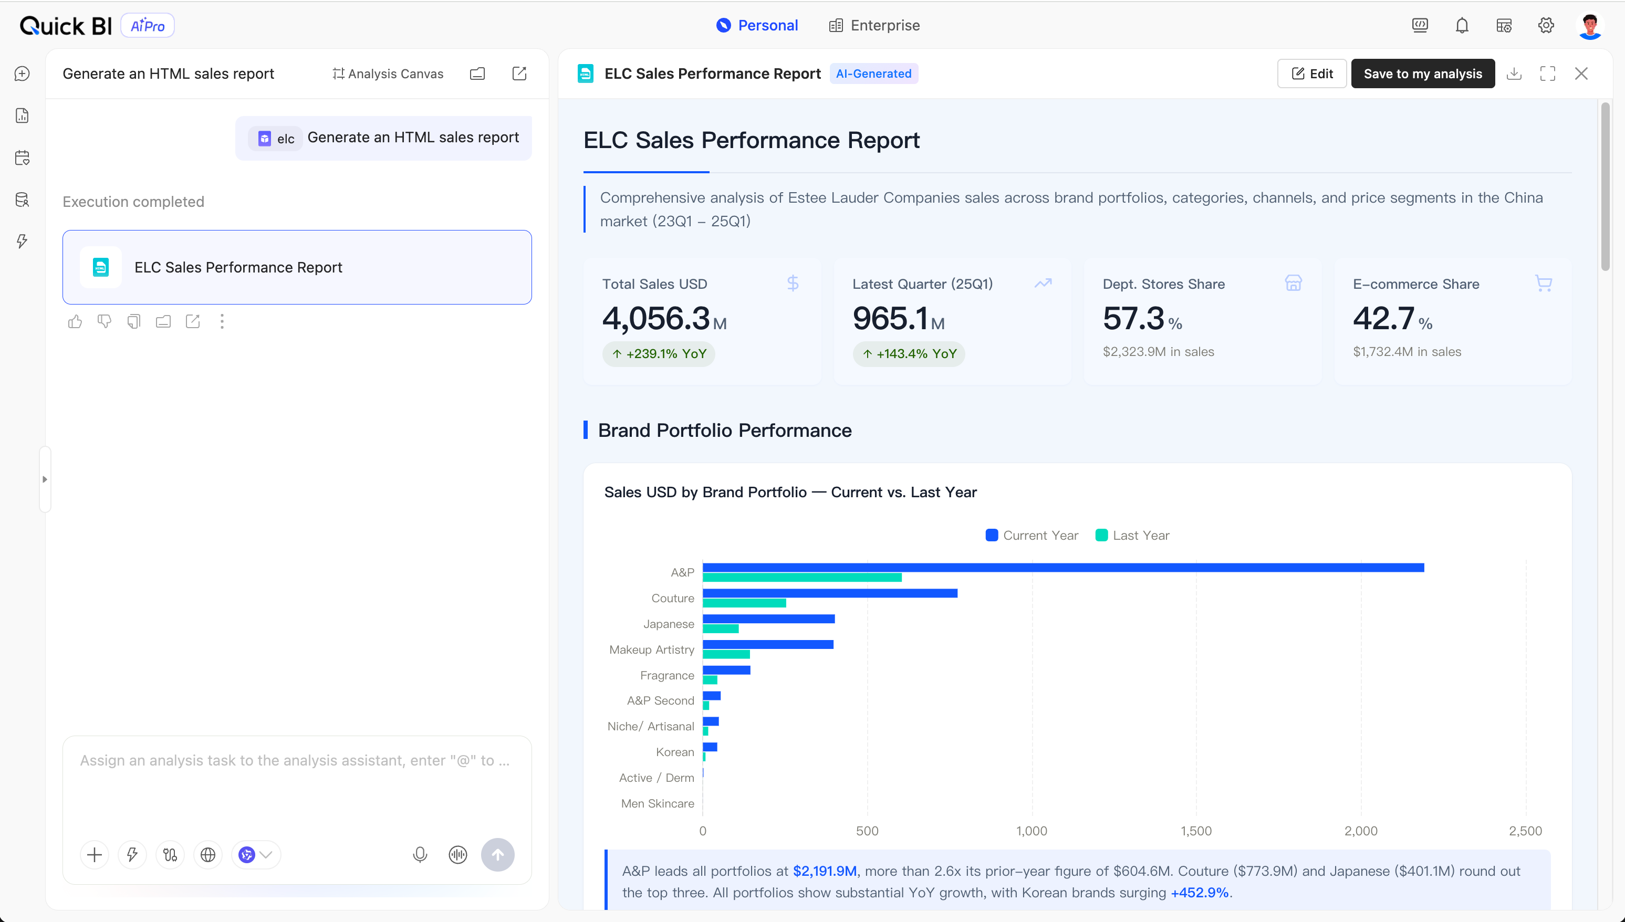Click the A&P Current Year bar
Image resolution: width=1625 pixels, height=922 pixels.
tap(1063, 568)
